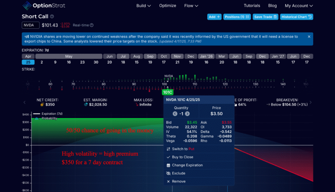335x192 pixels.
Task: Click the Apr month header
Action: pos(28,56)
